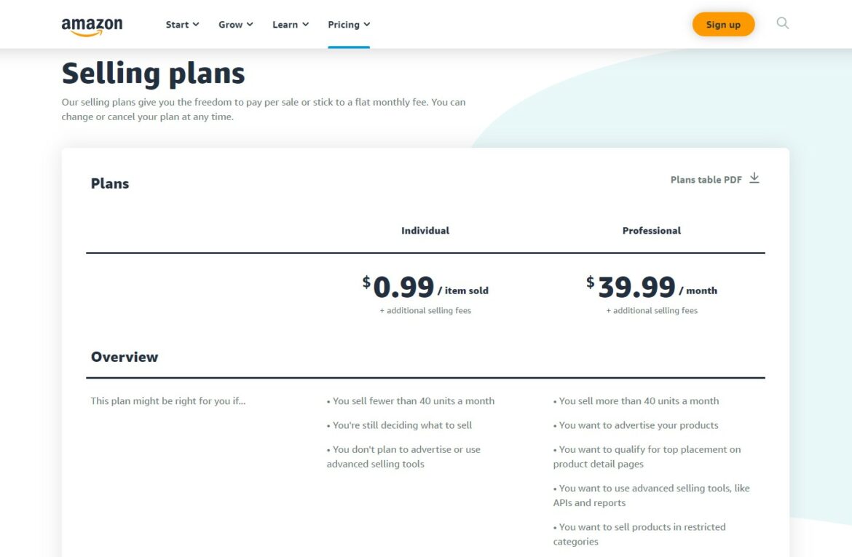The height and width of the screenshot is (557, 852).
Task: Click the Grow navigation label
Action: [x=230, y=25]
